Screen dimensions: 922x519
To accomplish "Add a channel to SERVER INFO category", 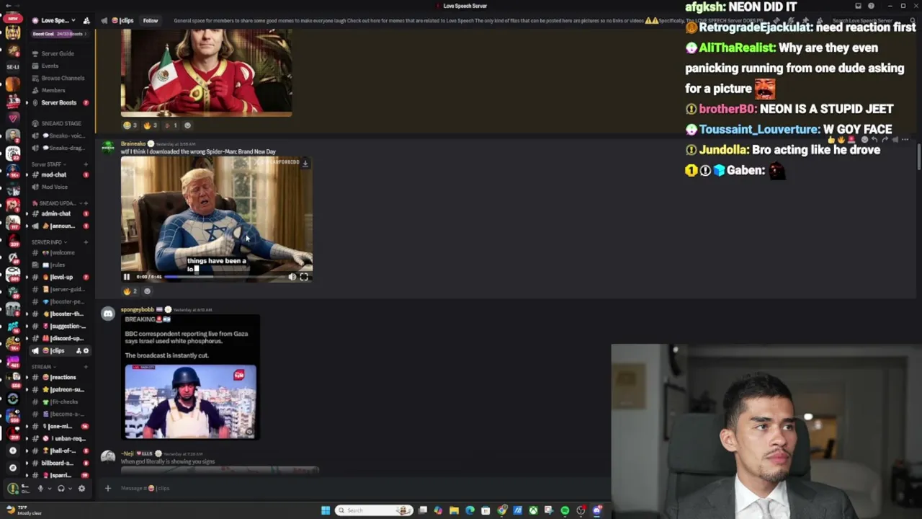I will tap(86, 242).
